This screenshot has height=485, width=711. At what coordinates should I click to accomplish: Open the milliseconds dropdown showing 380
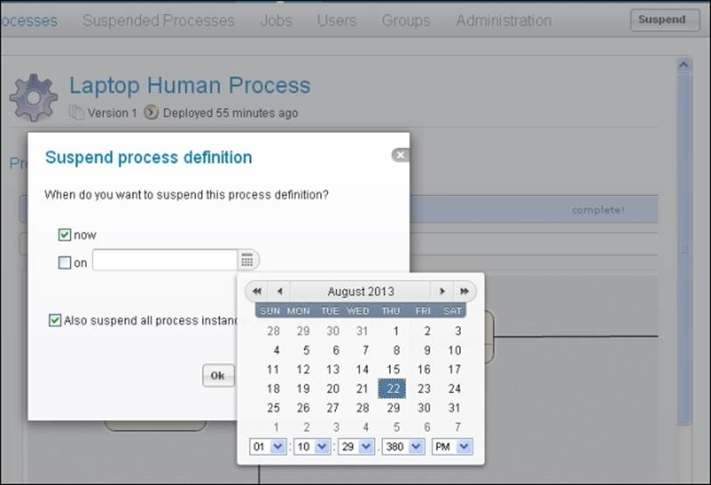403,446
